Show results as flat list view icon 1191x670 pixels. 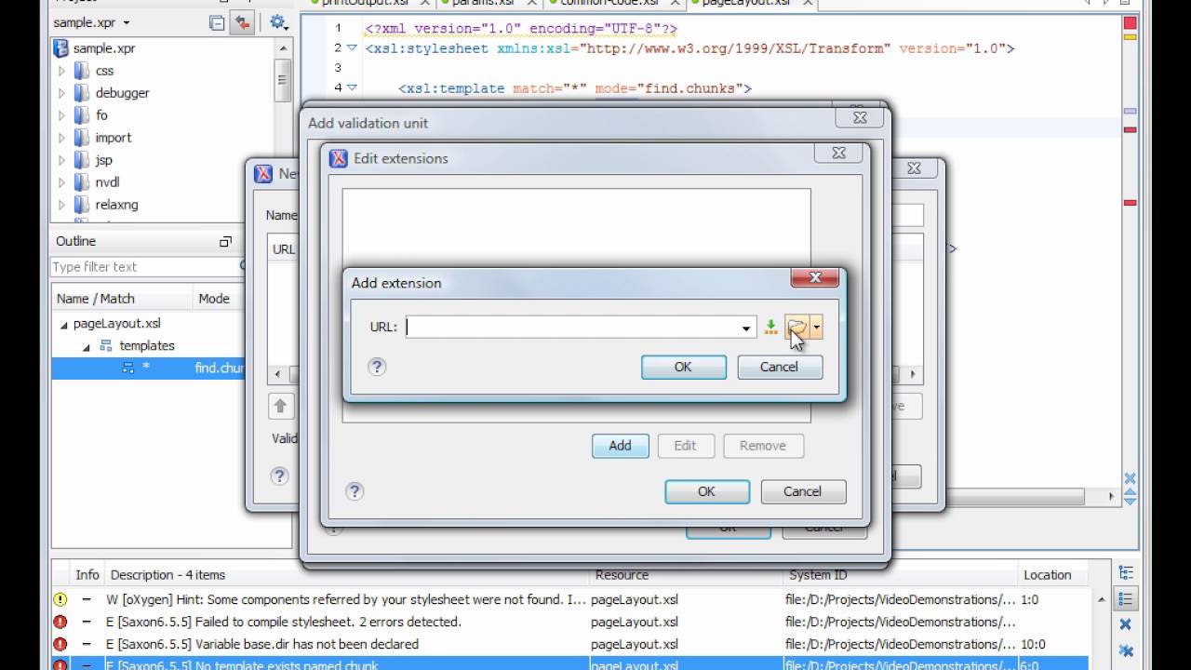(x=1126, y=599)
